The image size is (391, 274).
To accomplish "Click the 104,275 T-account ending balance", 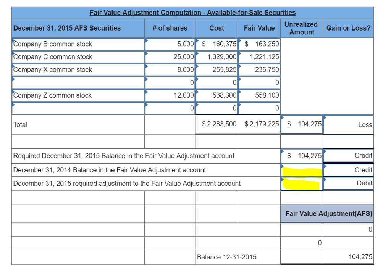I will (360, 257).
